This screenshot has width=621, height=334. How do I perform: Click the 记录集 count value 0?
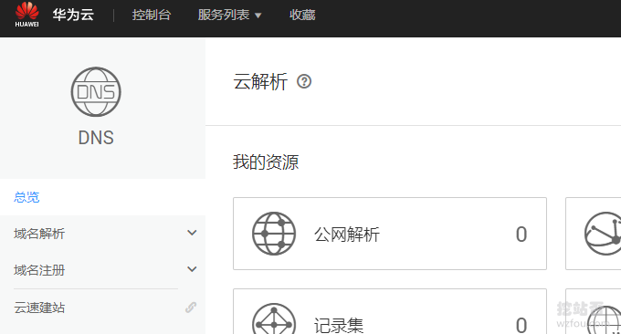point(521,325)
